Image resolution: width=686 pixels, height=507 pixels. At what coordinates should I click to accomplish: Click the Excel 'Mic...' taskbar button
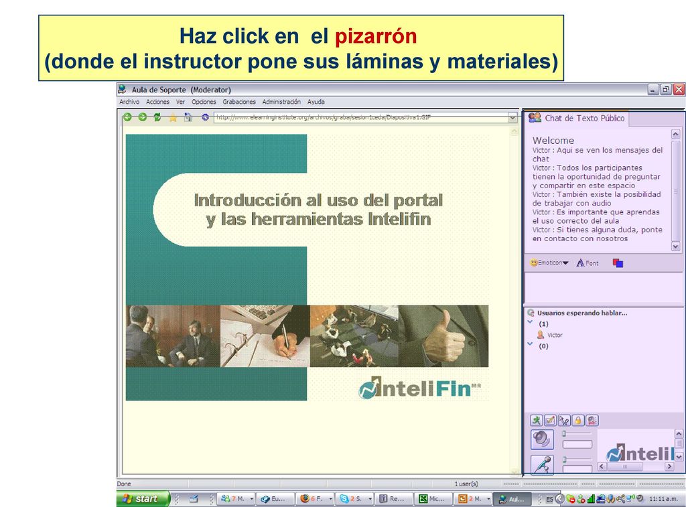click(x=433, y=499)
